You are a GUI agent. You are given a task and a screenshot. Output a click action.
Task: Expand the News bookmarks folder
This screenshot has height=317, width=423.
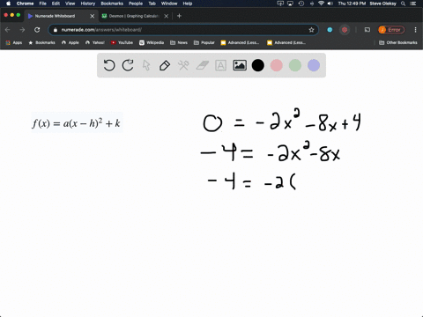click(179, 42)
